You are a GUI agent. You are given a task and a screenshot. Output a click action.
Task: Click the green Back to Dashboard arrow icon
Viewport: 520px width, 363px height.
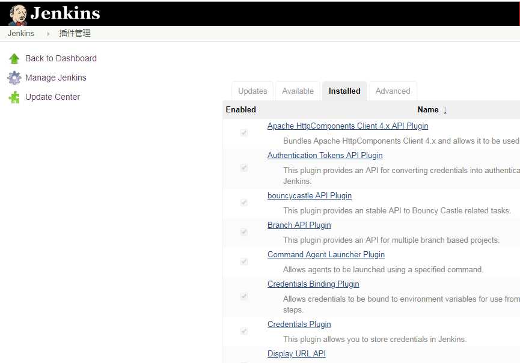(x=14, y=59)
